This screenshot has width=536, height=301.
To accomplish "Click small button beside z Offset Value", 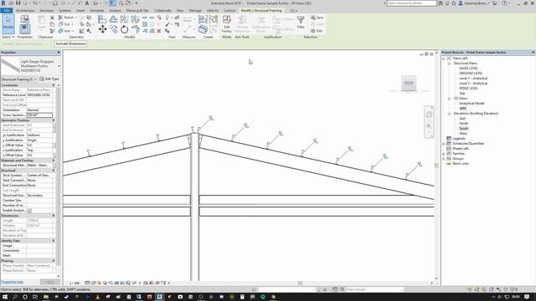I will [54, 156].
